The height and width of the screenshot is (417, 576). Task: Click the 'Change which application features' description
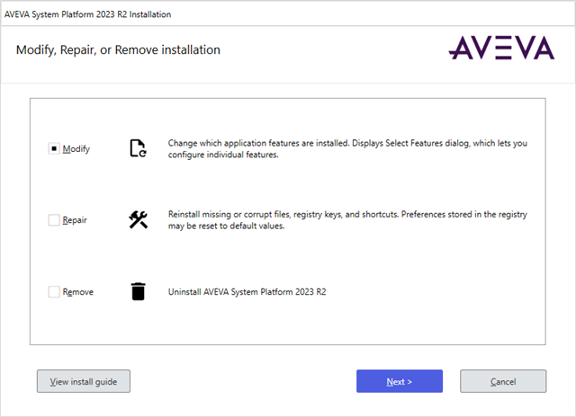coord(347,149)
